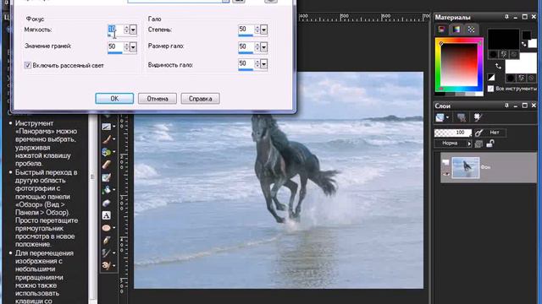The width and height of the screenshot is (542, 304).
Task: Click the Мягкость value field
Action: (x=115, y=30)
